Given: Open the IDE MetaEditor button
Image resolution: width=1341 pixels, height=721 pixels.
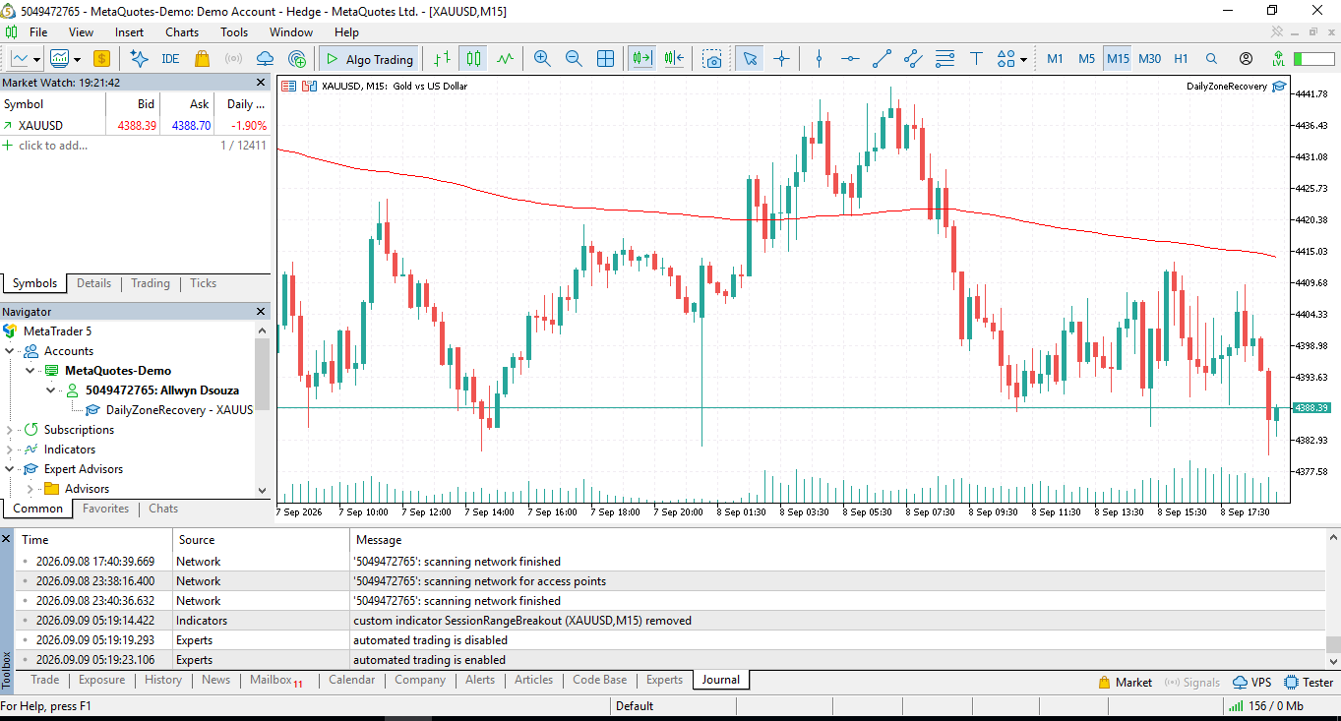Looking at the screenshot, I should 170,59.
